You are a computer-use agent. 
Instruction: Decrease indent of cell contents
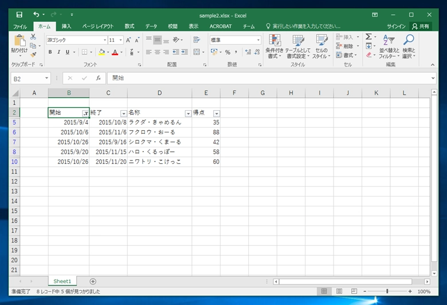[x=176, y=52]
